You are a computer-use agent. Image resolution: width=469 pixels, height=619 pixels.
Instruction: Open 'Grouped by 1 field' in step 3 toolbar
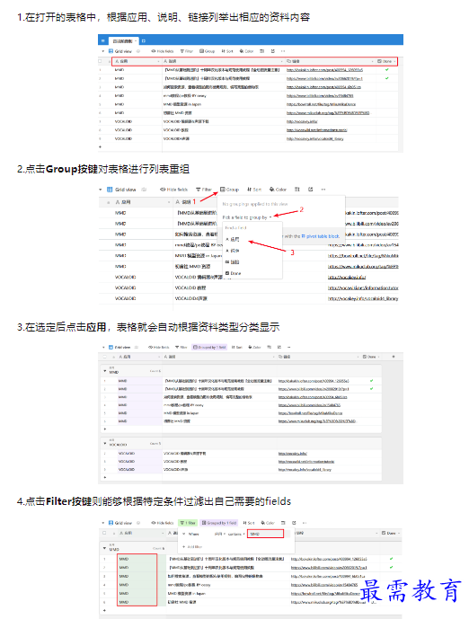tap(209, 347)
